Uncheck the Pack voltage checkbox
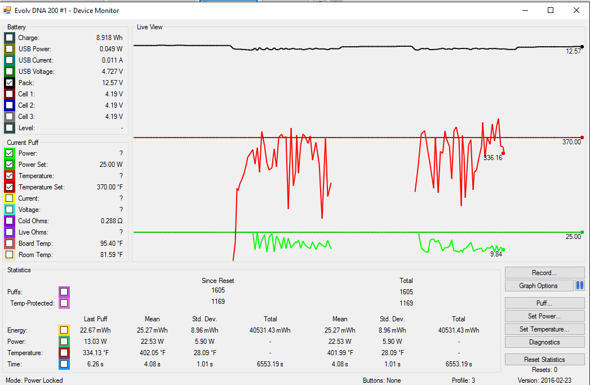The width and height of the screenshot is (590, 385). point(10,83)
